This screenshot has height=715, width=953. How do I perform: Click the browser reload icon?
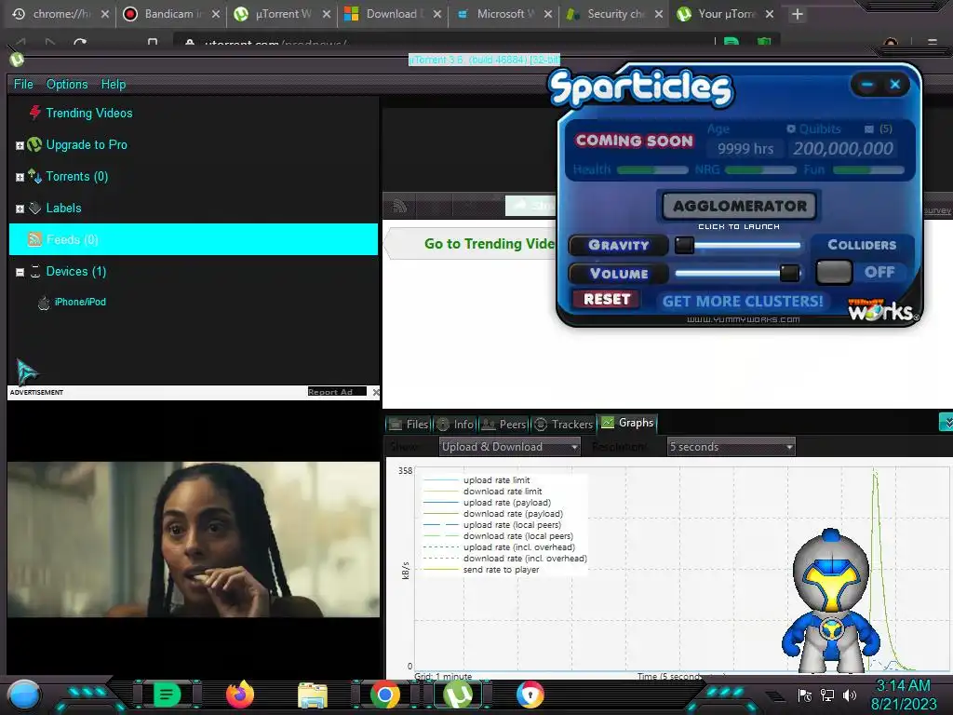80,43
